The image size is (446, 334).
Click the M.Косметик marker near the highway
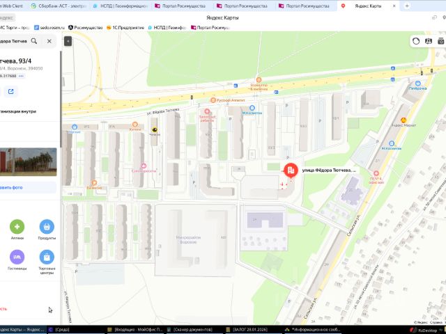click(252, 108)
